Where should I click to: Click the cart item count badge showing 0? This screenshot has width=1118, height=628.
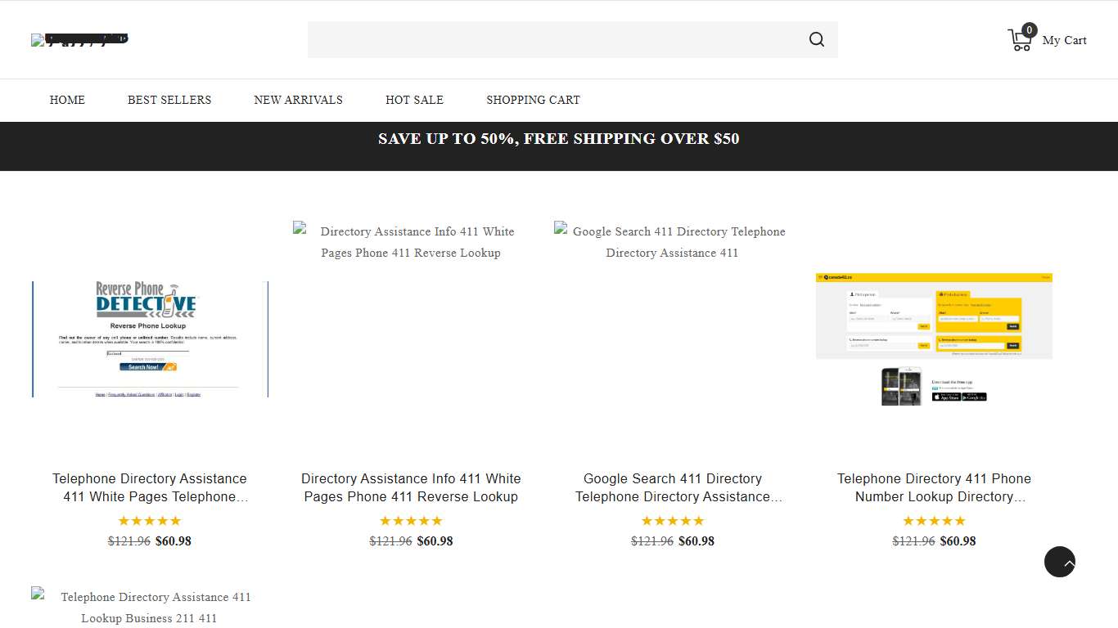[1029, 29]
